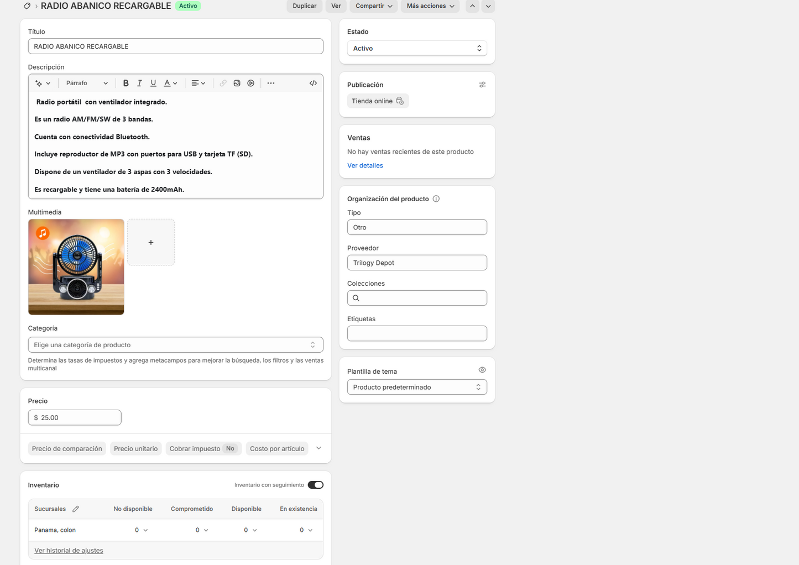The height and width of the screenshot is (565, 799).
Task: Insert image using the editor image icon
Action: pyautogui.click(x=237, y=83)
